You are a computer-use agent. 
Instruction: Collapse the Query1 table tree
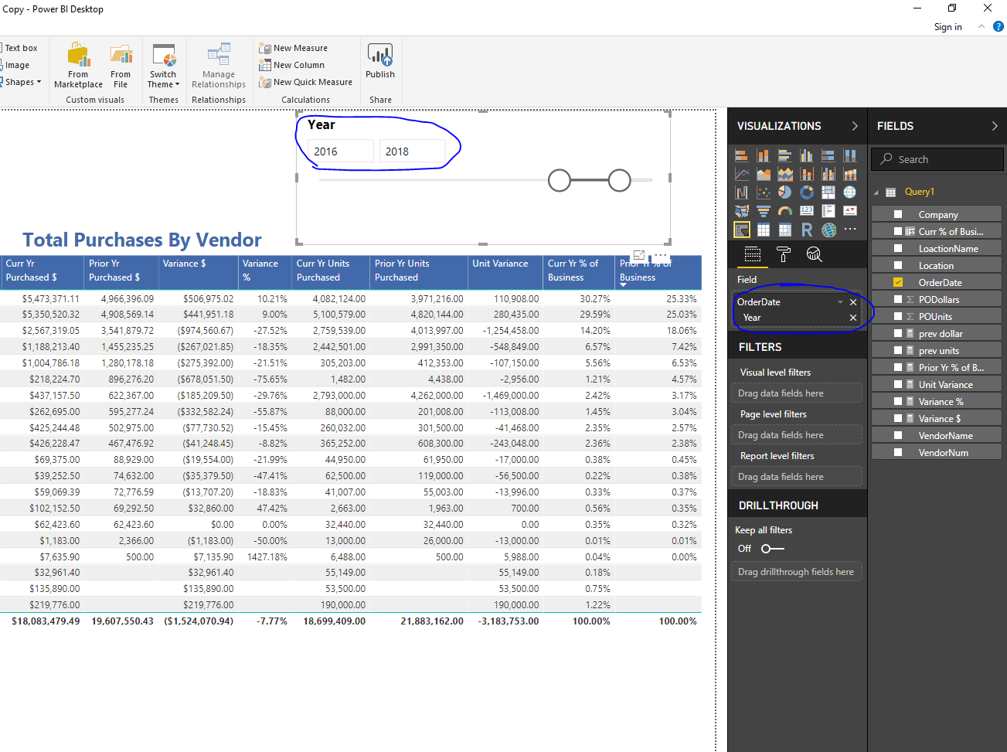point(876,192)
